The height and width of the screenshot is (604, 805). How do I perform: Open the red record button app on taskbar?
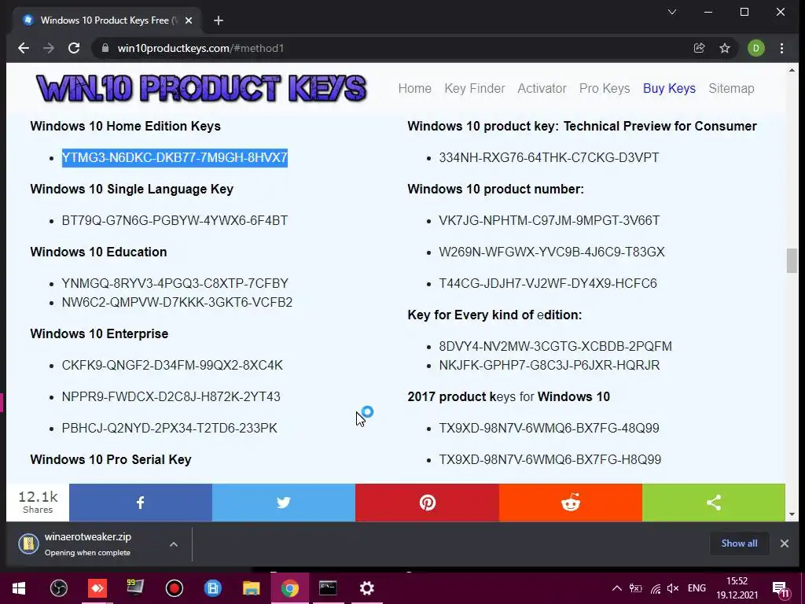coord(175,588)
